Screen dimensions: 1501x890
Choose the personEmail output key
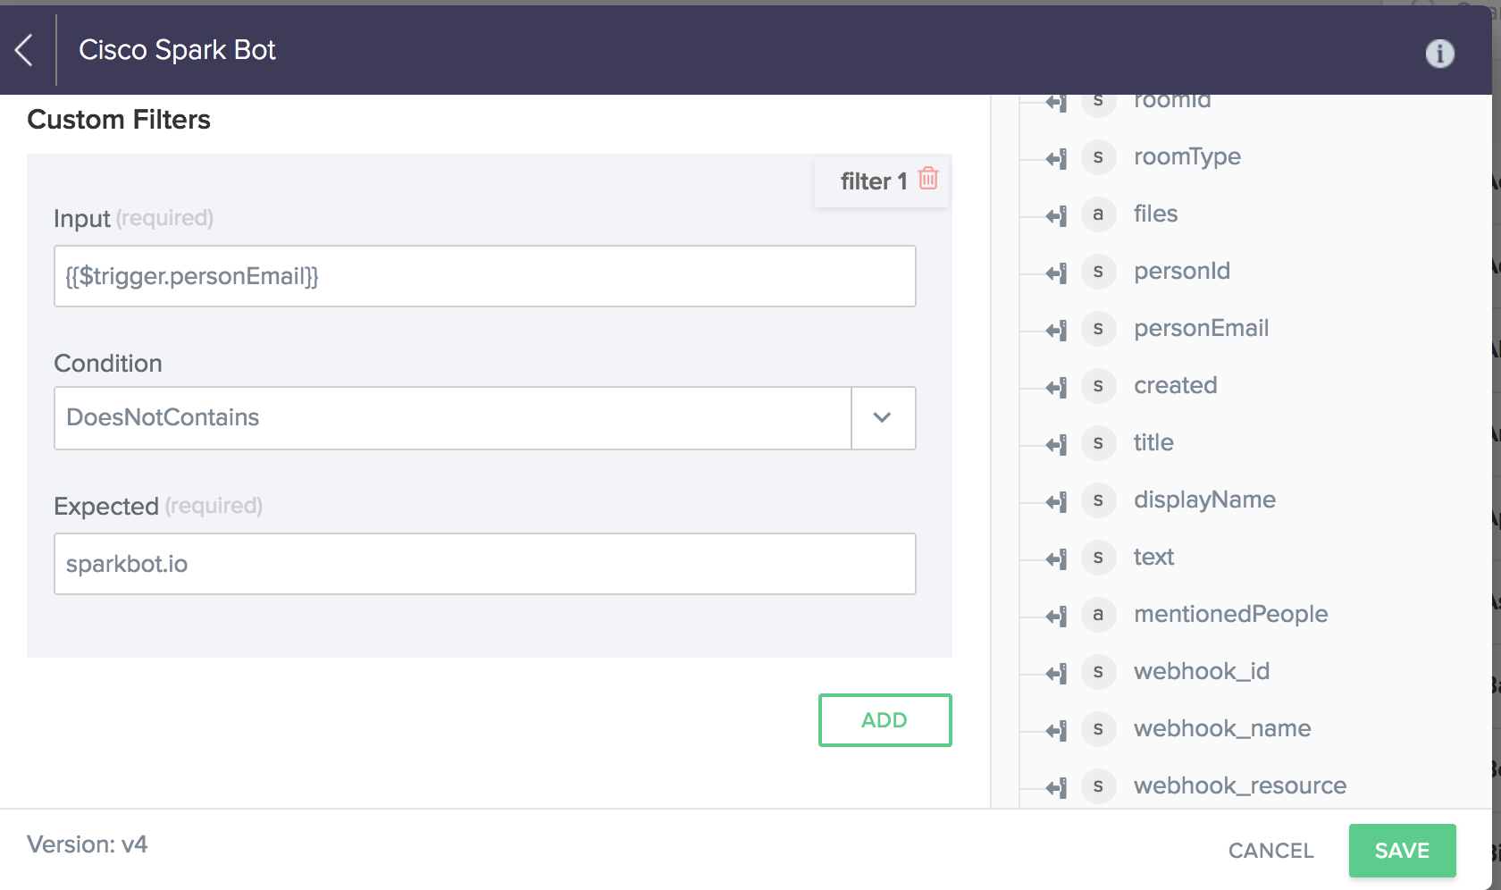[x=1201, y=329]
